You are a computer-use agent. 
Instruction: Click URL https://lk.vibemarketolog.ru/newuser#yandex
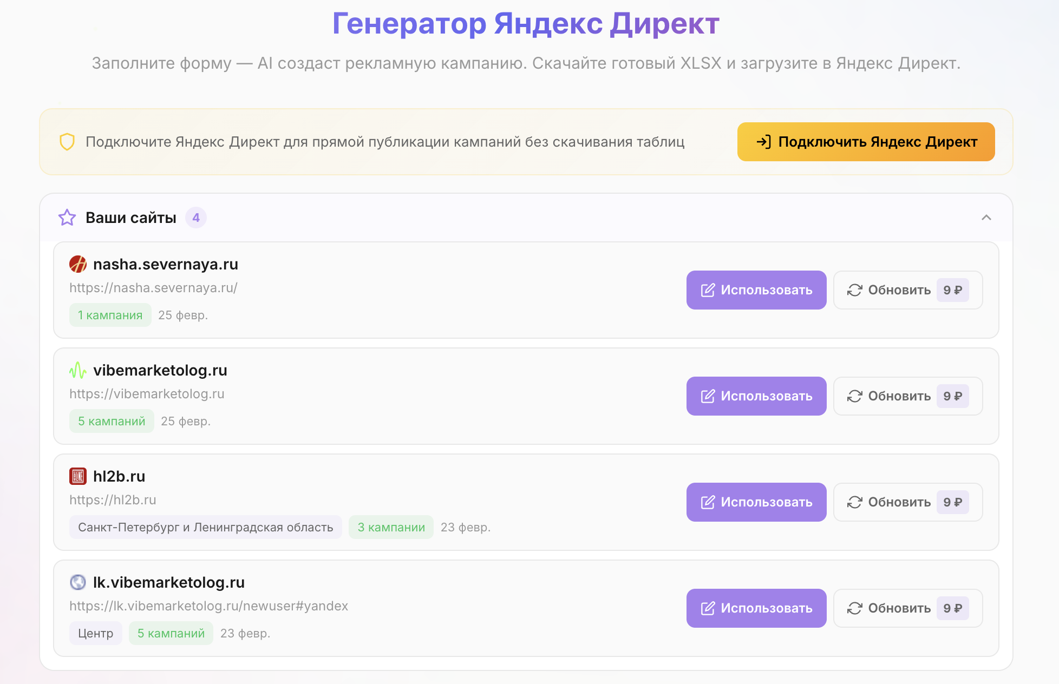208,606
